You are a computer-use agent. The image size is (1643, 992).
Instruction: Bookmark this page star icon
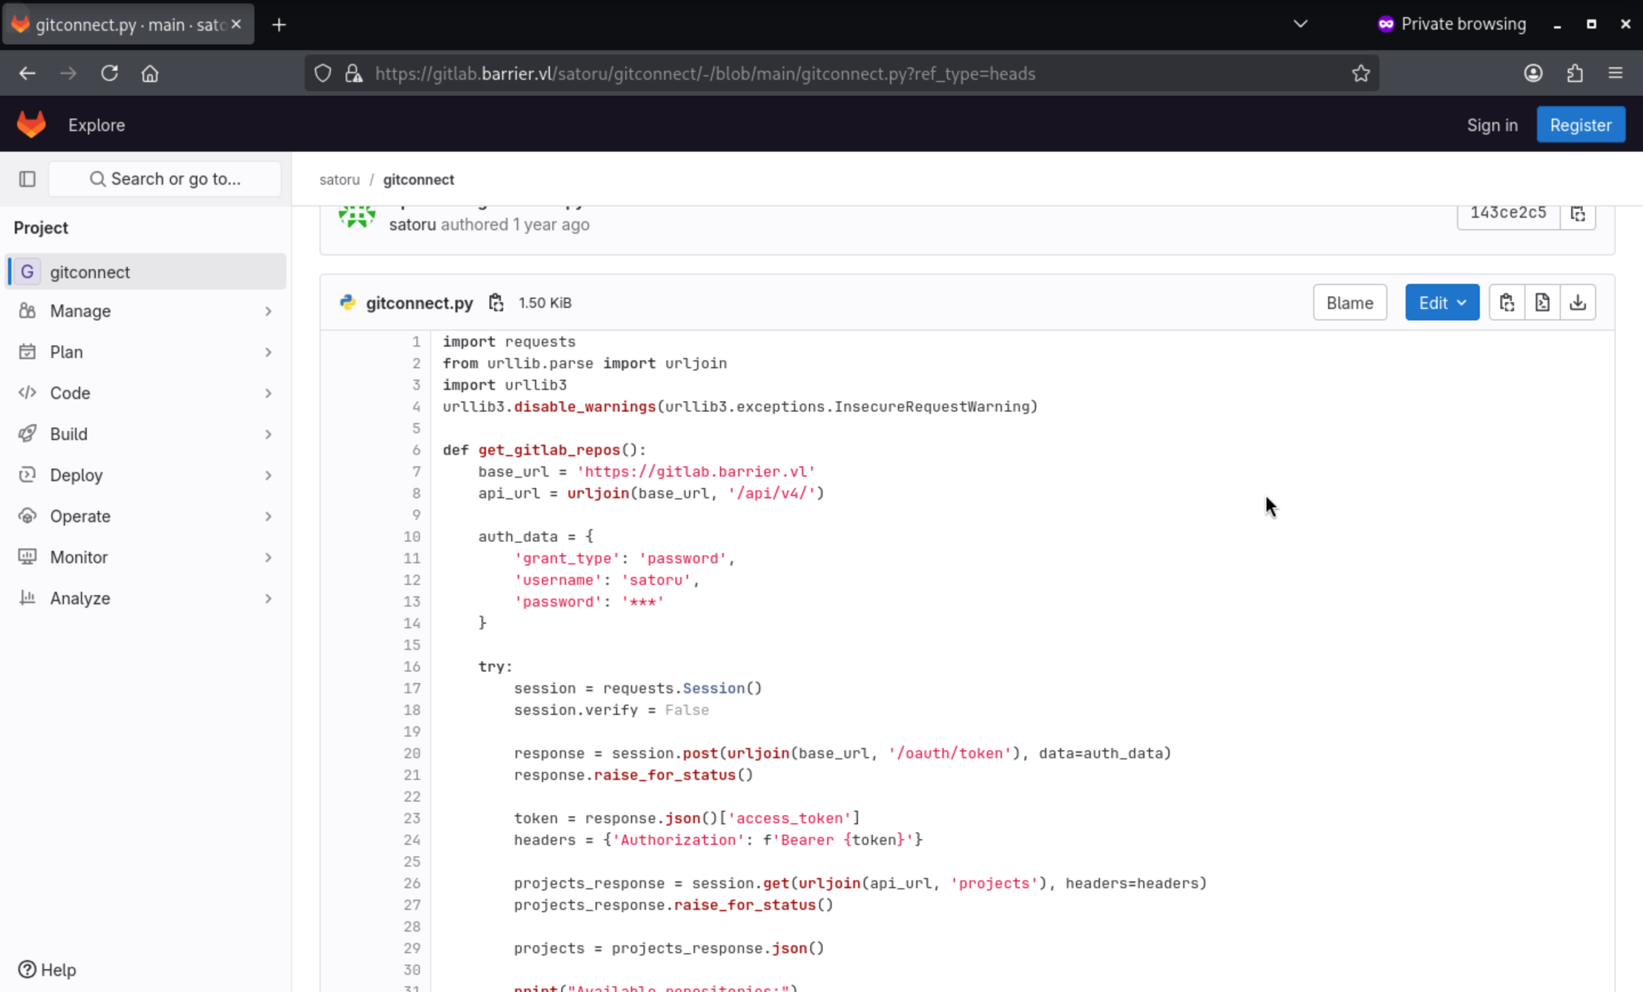[x=1361, y=74]
